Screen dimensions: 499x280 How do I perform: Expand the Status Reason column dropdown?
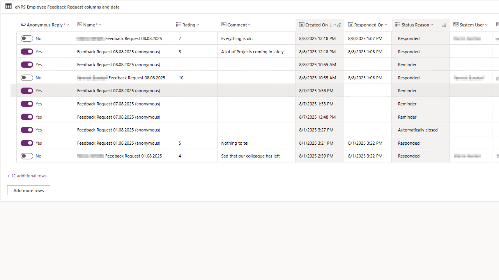432,25
